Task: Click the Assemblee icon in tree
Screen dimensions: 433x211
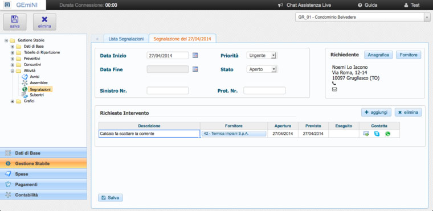Action: [24, 82]
